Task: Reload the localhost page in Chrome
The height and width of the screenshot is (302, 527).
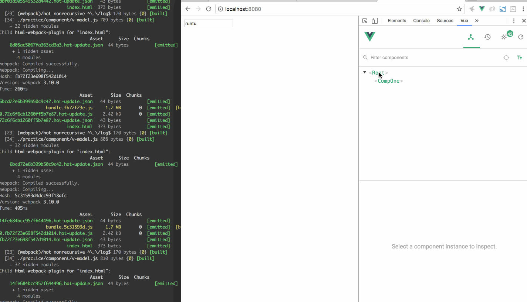Action: click(x=209, y=9)
